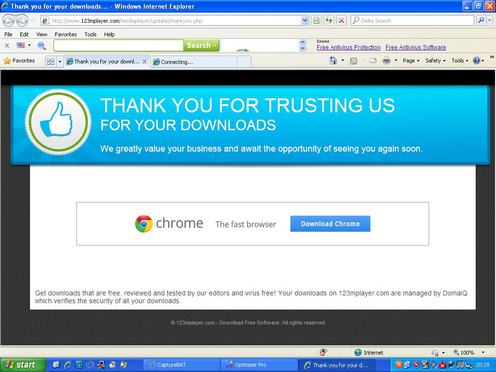The height and width of the screenshot is (372, 496).
Task: Click the green-bordered toolbar search field
Action: 119,46
